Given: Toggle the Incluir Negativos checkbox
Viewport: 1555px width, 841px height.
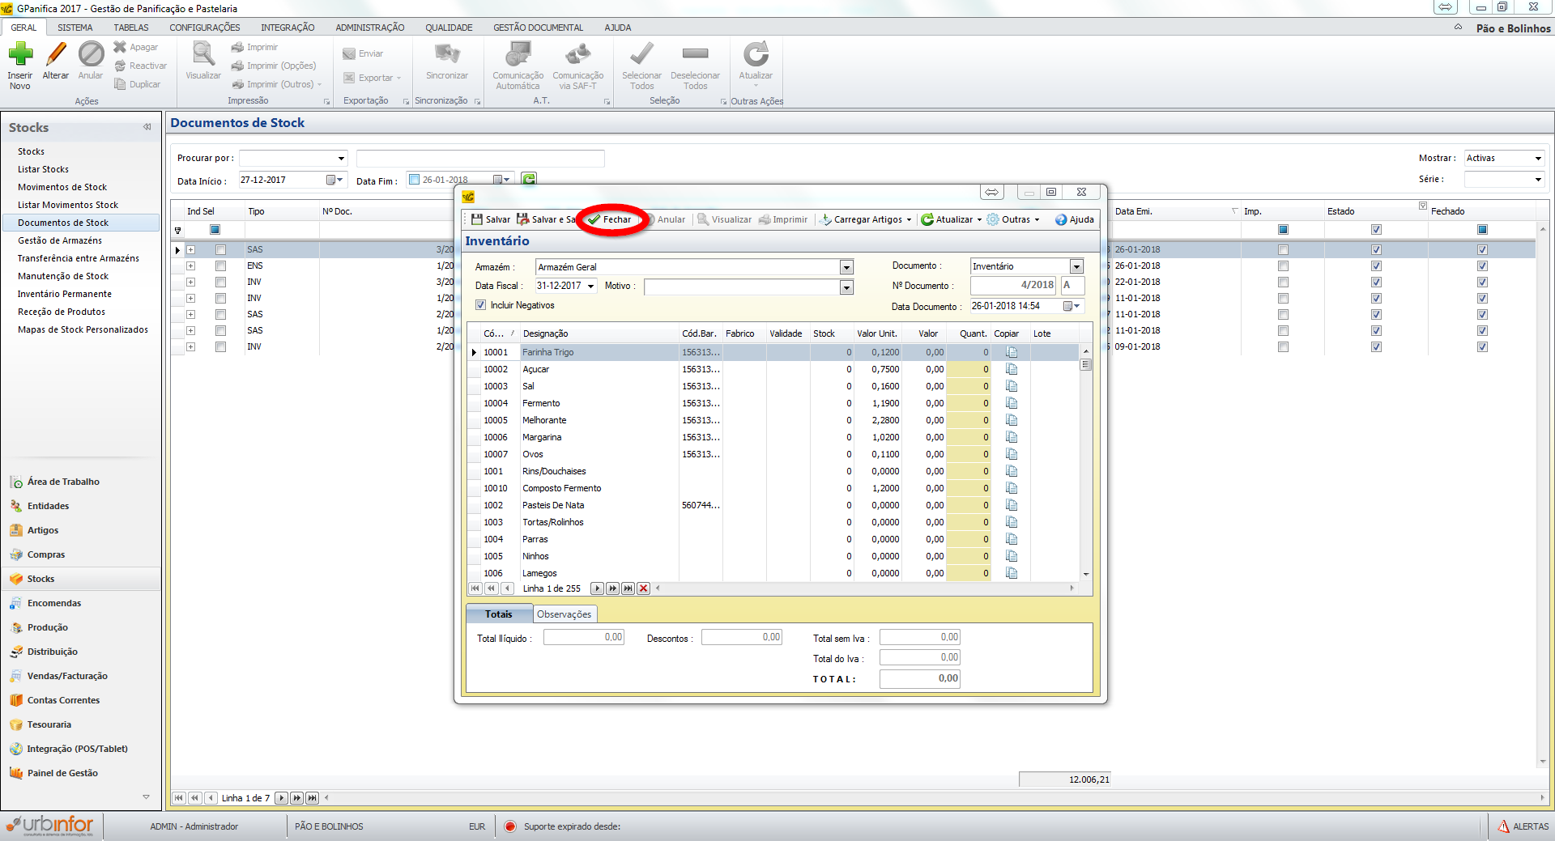Looking at the screenshot, I should (481, 305).
